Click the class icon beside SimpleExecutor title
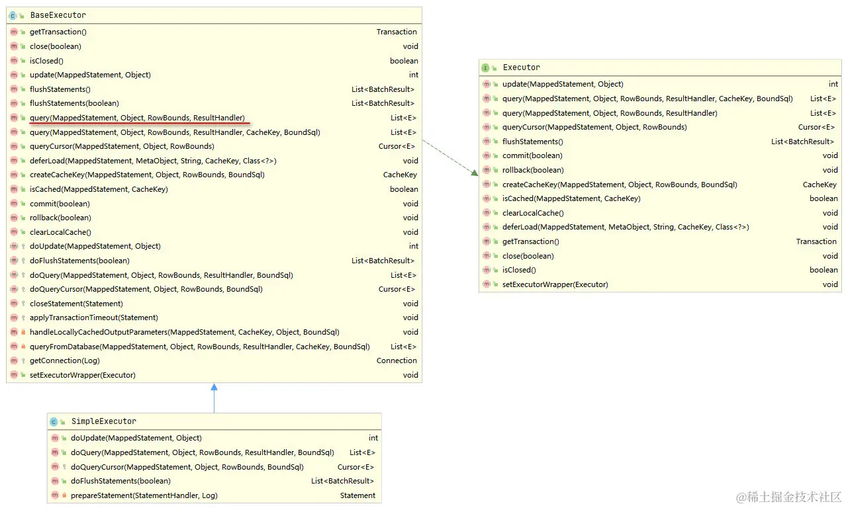The height and width of the screenshot is (508, 846). click(x=54, y=421)
